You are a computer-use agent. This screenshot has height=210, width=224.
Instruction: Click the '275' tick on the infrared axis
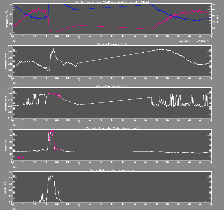click(x=10, y=100)
